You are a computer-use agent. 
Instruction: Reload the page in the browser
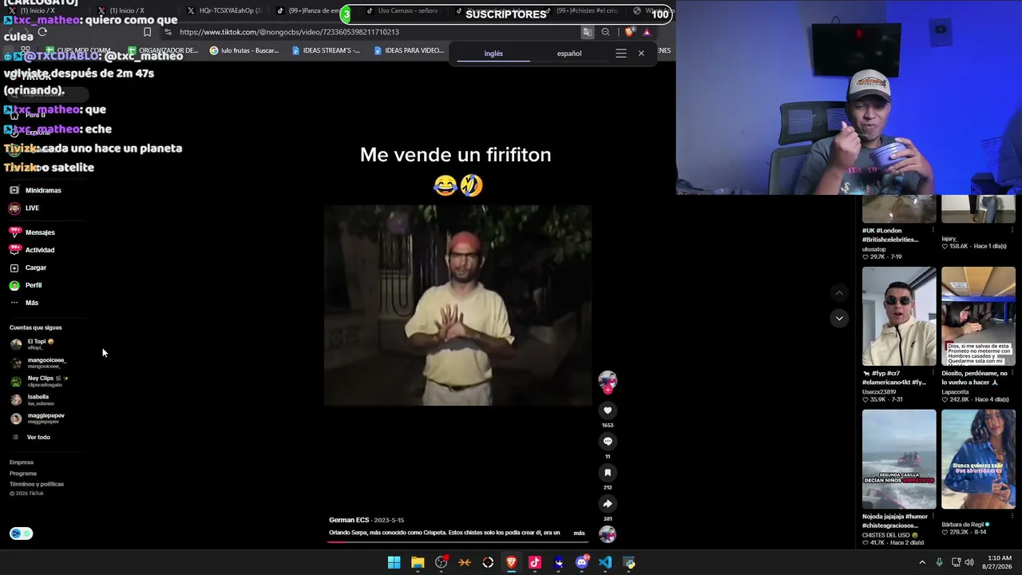[42, 32]
